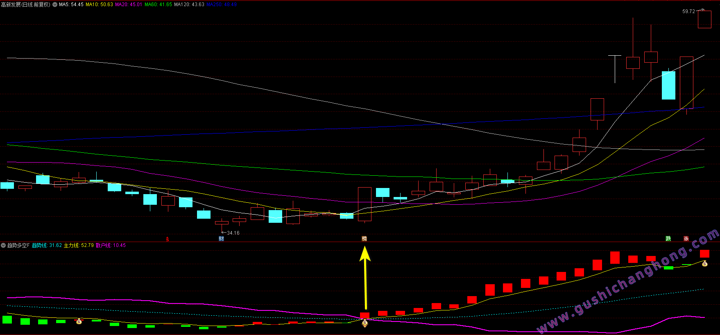The height and width of the screenshot is (335, 720).
Task: Select the MA5: 54.45 label
Action: 71,5
